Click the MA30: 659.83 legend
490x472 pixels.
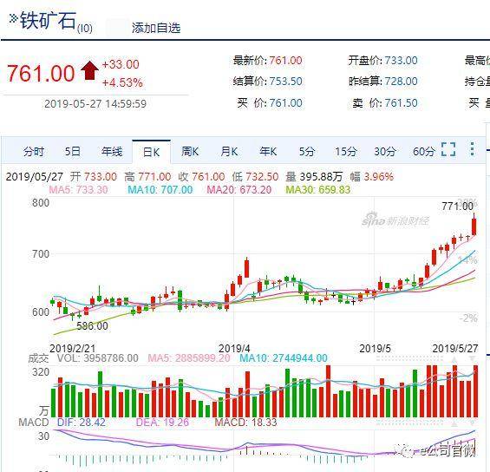[x=318, y=189]
